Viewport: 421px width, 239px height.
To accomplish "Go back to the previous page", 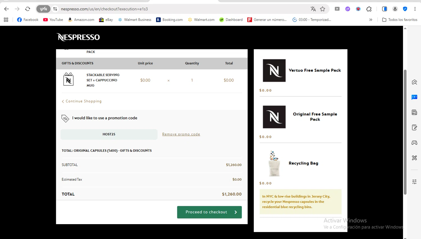I will pyautogui.click(x=6, y=9).
